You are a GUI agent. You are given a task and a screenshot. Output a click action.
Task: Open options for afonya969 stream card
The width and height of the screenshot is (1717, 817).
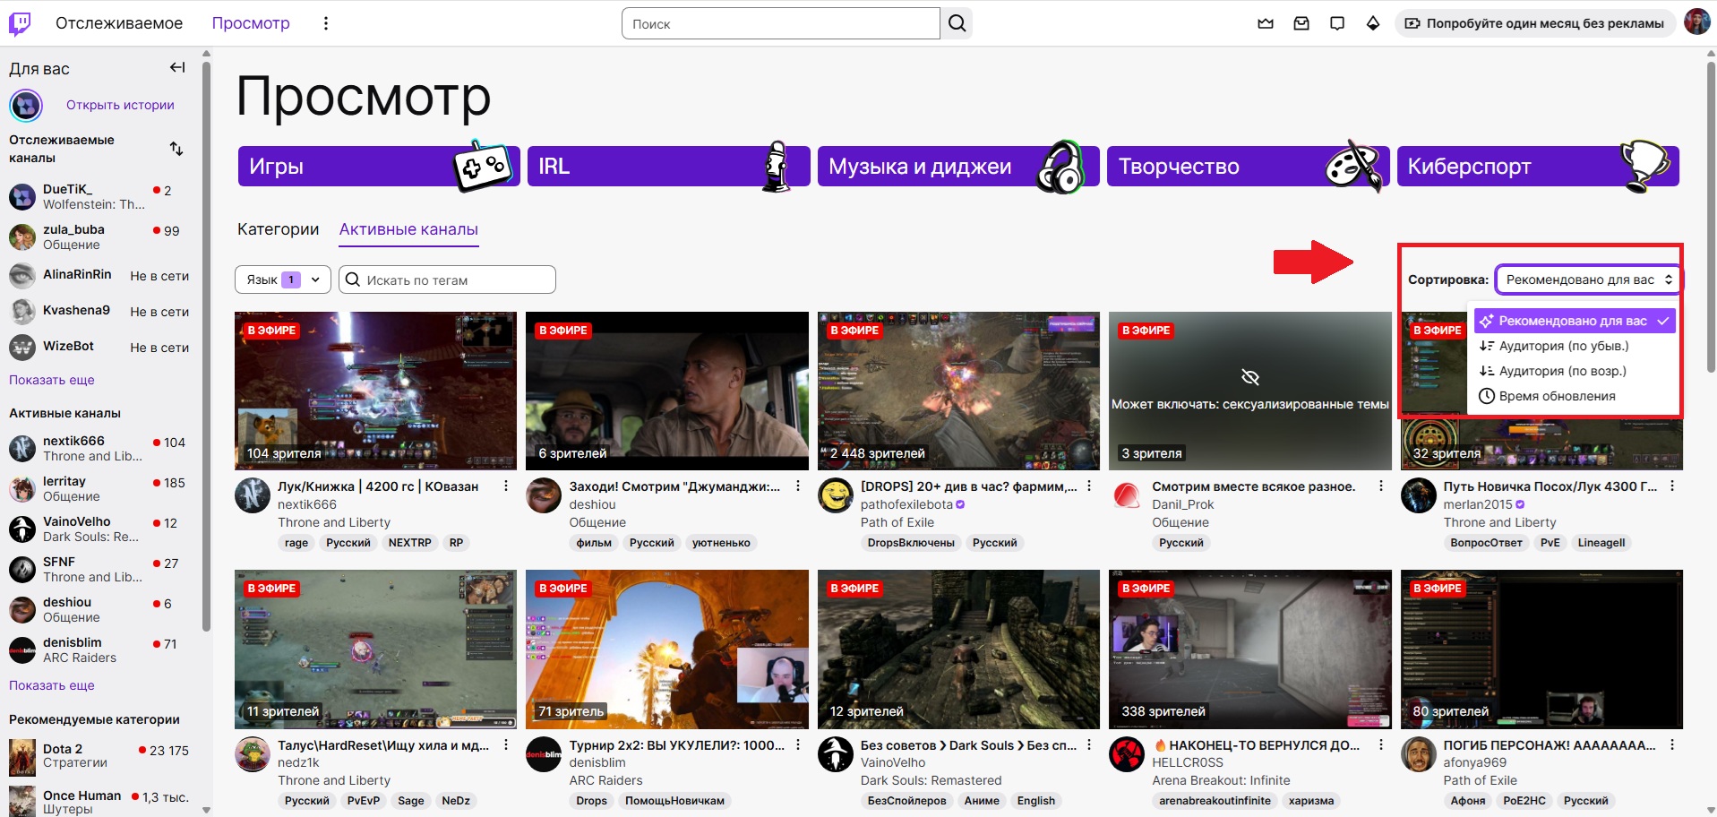click(x=1672, y=744)
